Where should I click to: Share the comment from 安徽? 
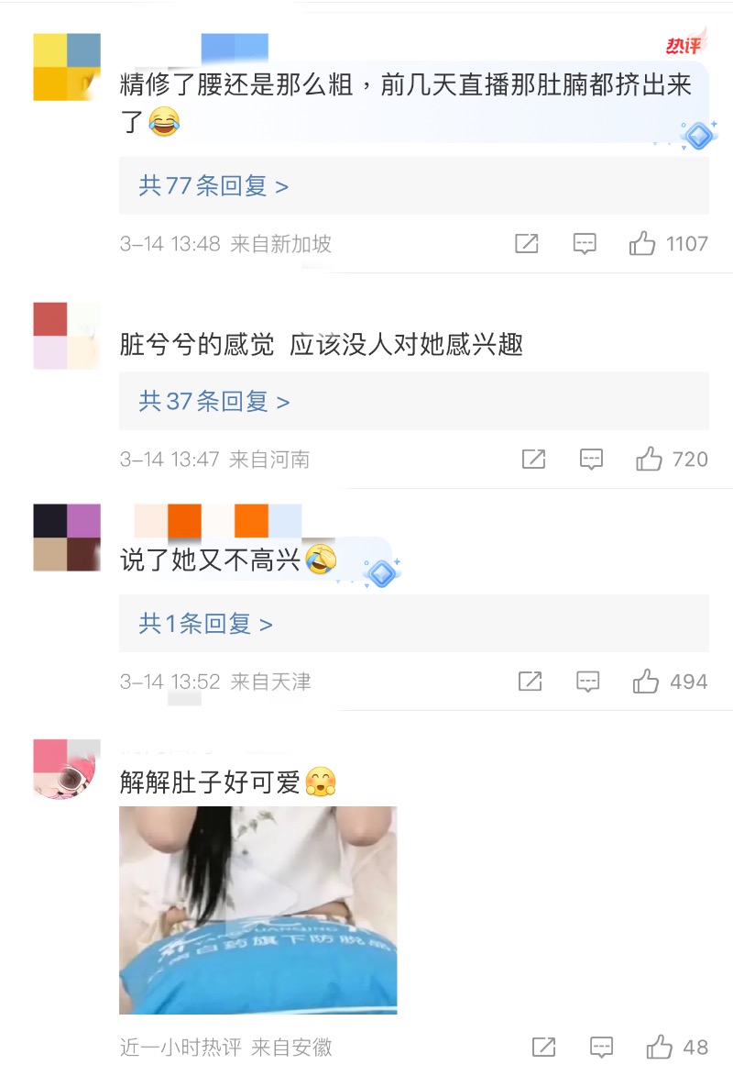click(x=543, y=1048)
